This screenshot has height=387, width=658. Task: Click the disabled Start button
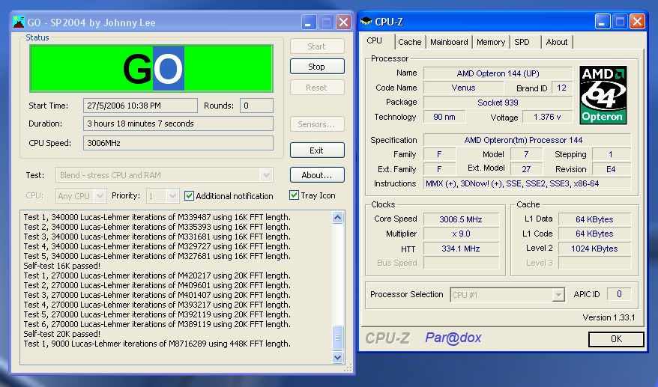click(317, 46)
